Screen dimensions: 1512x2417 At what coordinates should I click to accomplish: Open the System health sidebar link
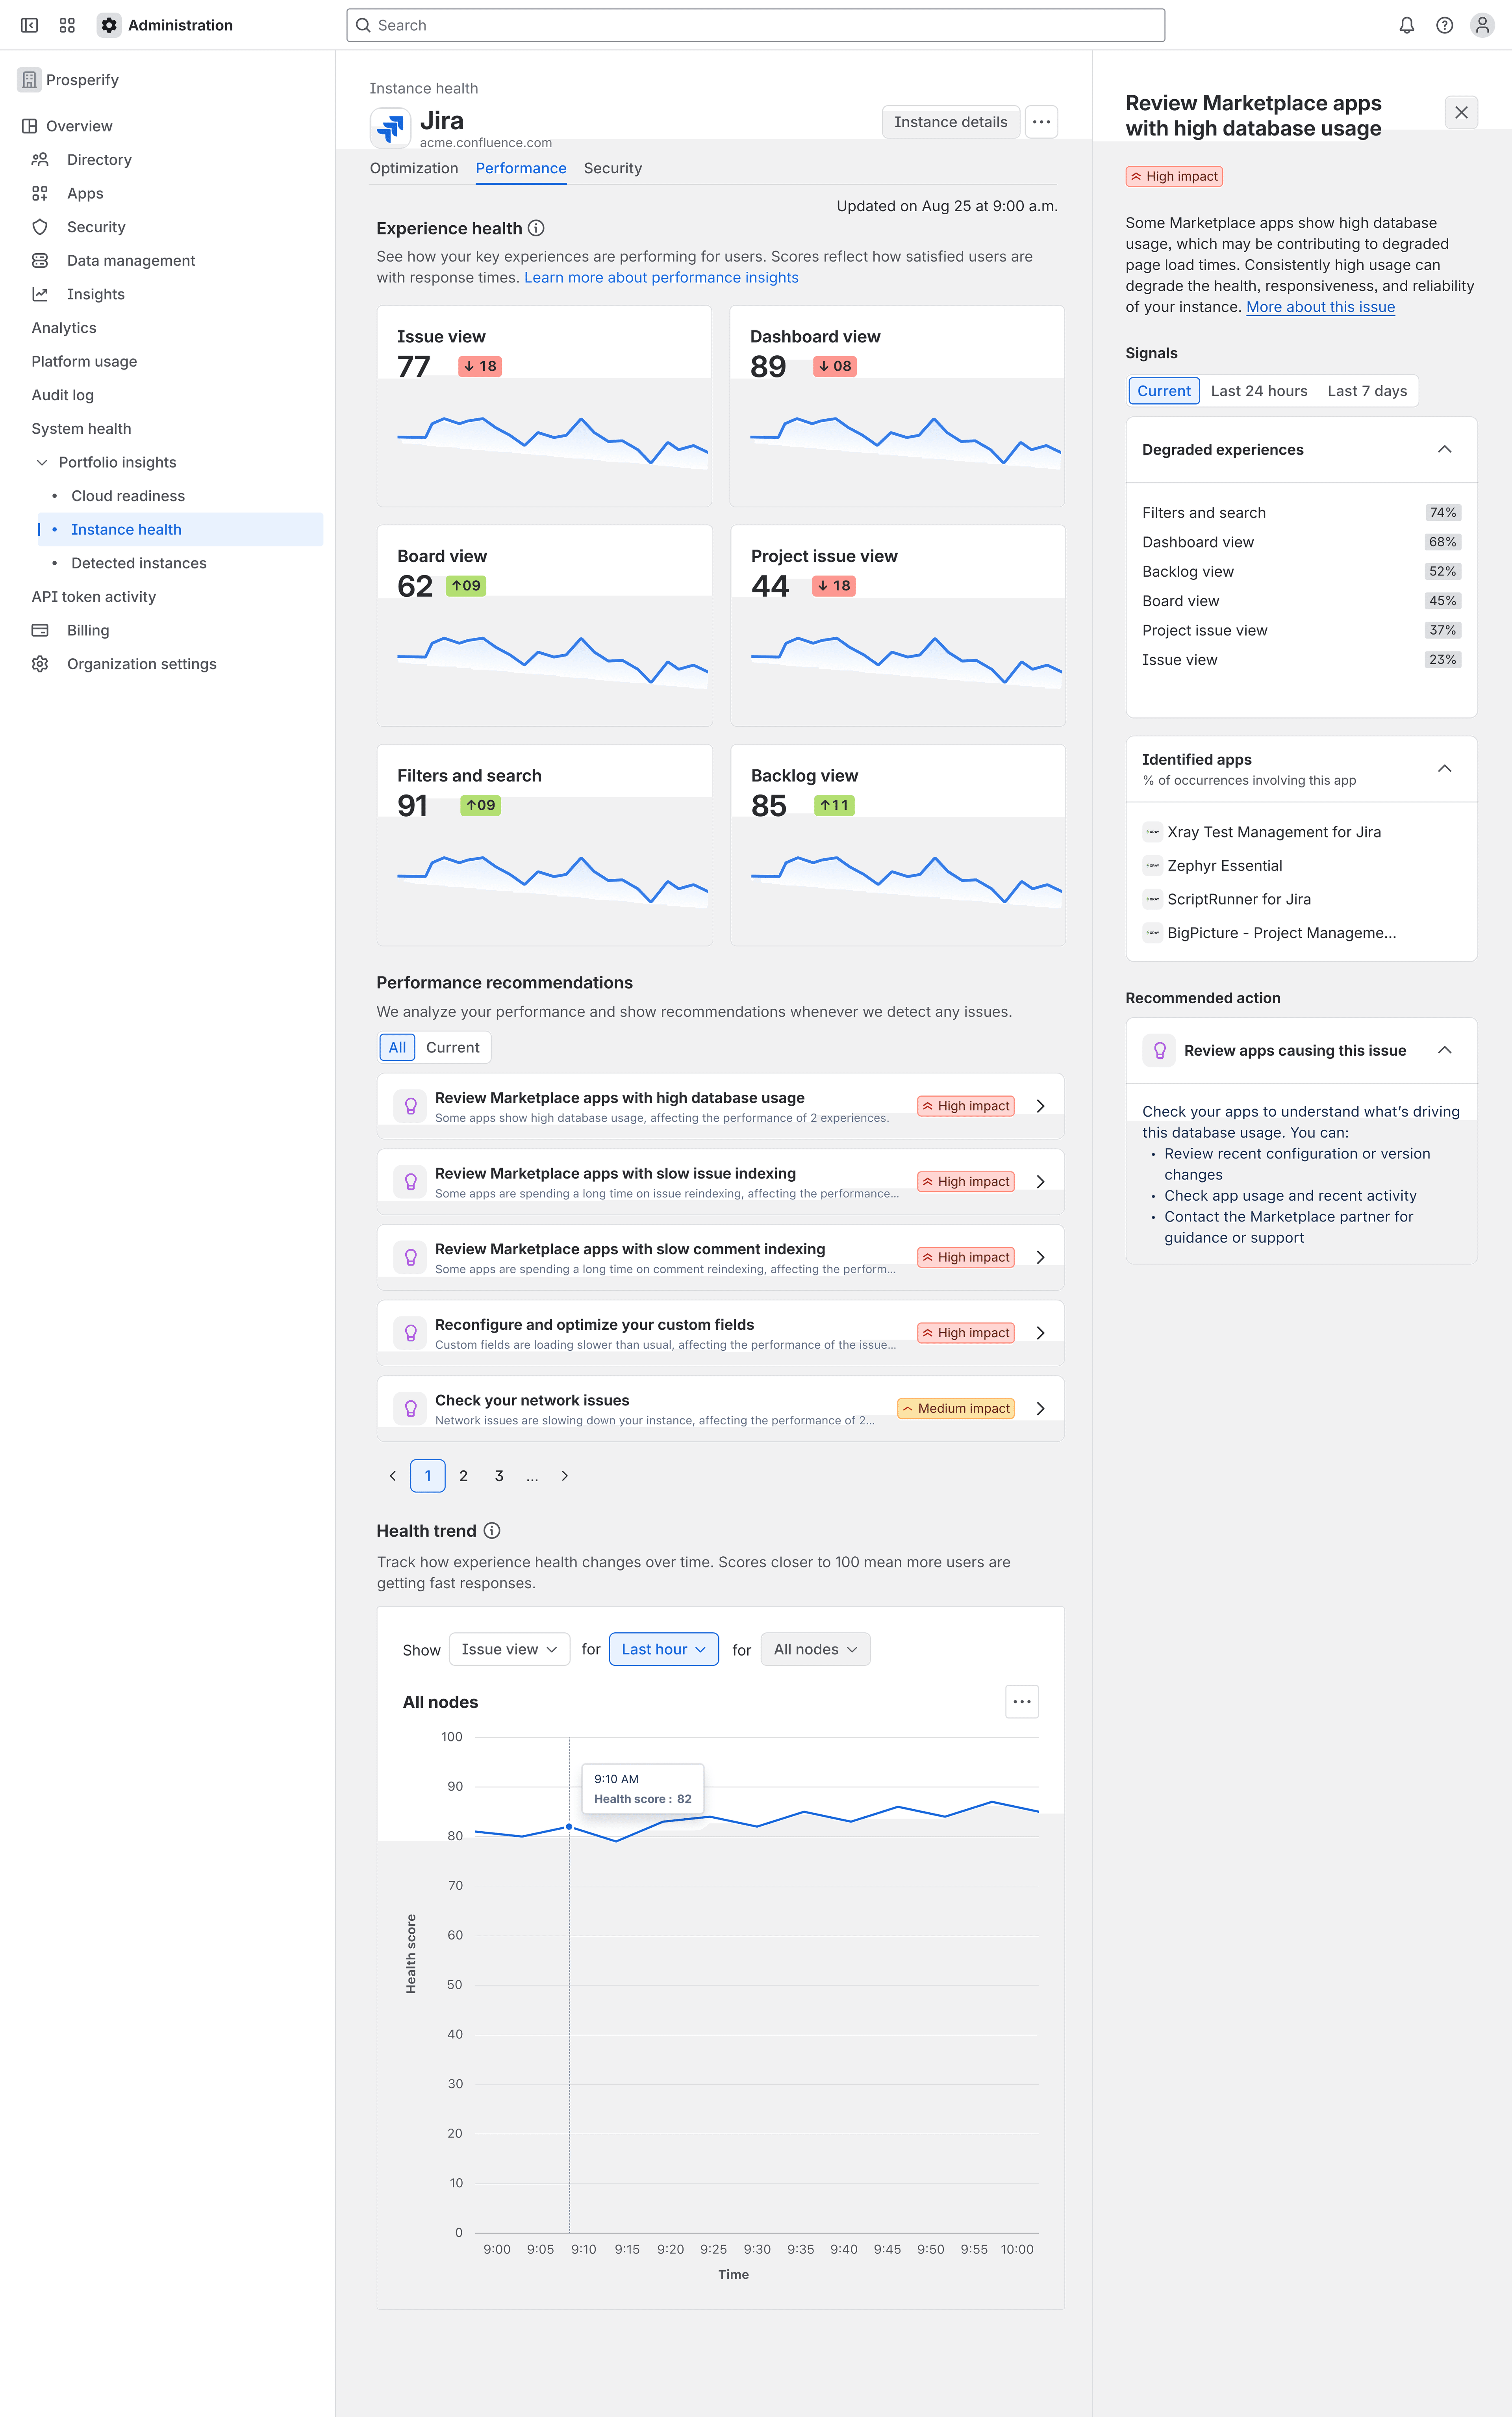pos(81,429)
